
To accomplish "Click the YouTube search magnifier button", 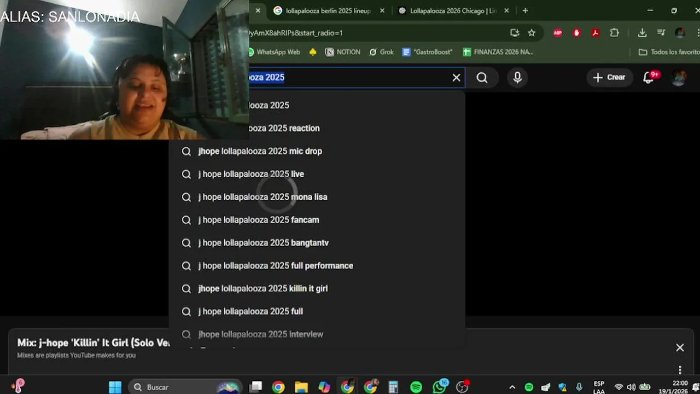I will (x=482, y=78).
